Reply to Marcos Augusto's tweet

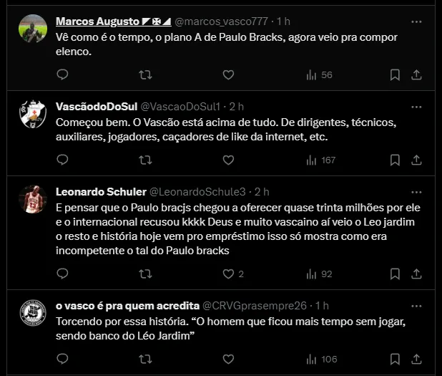(x=62, y=74)
